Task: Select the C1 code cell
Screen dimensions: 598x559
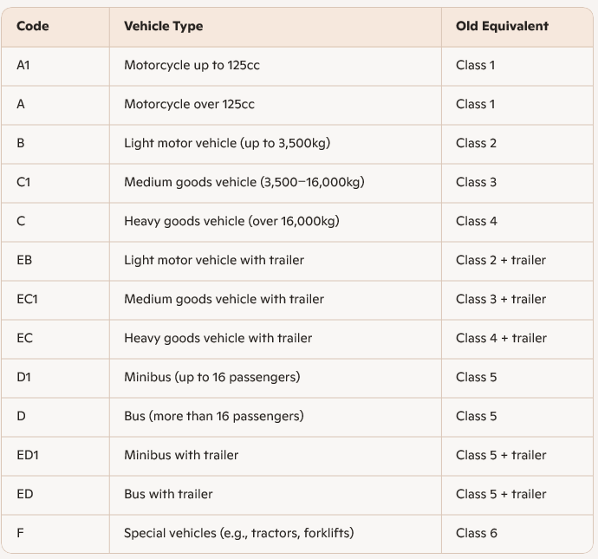Action: coord(55,184)
